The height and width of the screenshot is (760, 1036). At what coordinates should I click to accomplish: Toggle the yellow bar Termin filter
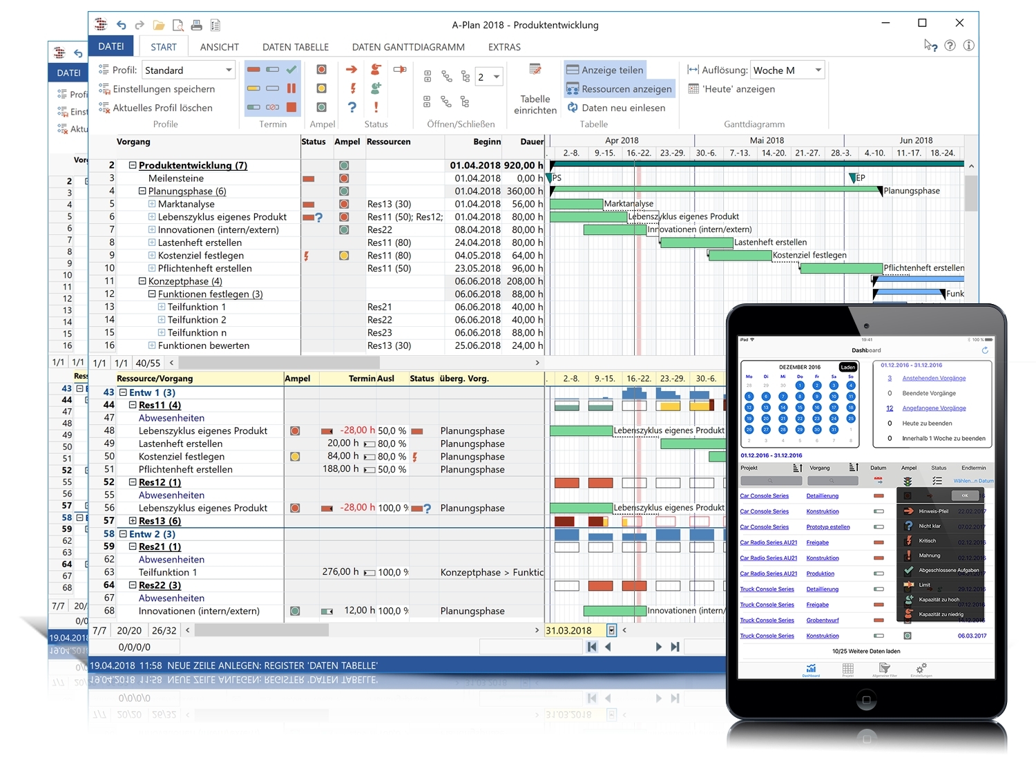tap(253, 88)
